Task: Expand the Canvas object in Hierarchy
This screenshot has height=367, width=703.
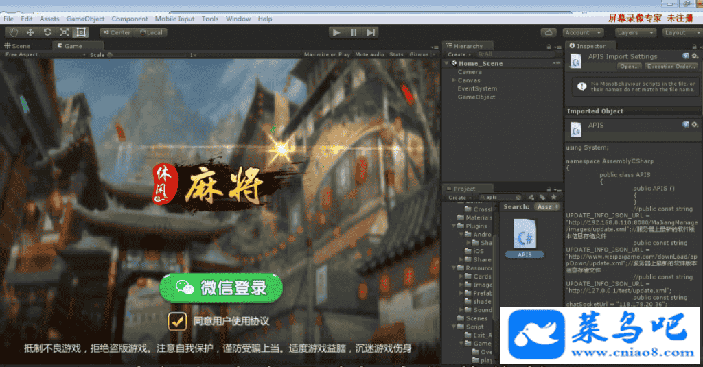Action: [x=454, y=80]
